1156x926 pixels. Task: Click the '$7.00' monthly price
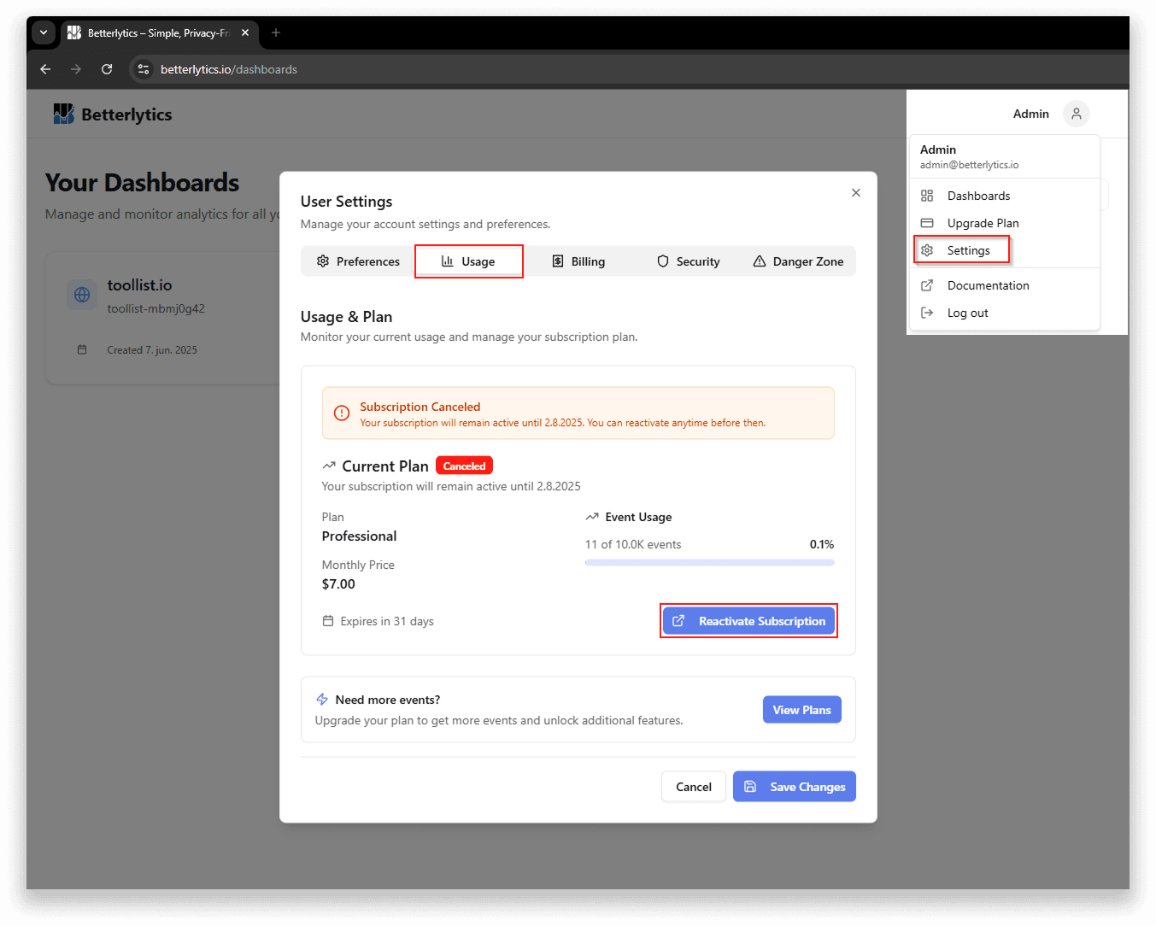338,584
